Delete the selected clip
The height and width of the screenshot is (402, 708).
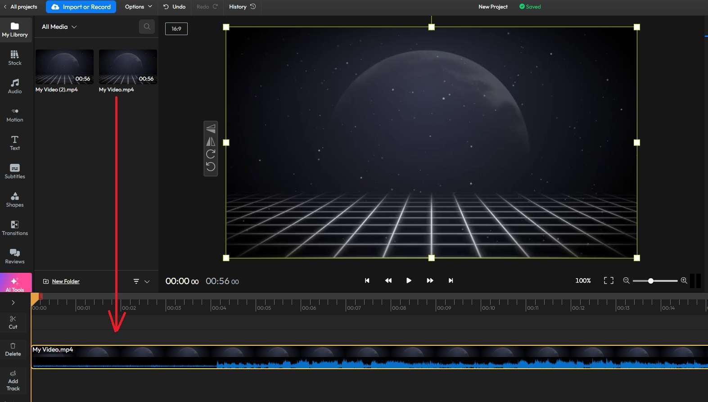click(x=13, y=349)
